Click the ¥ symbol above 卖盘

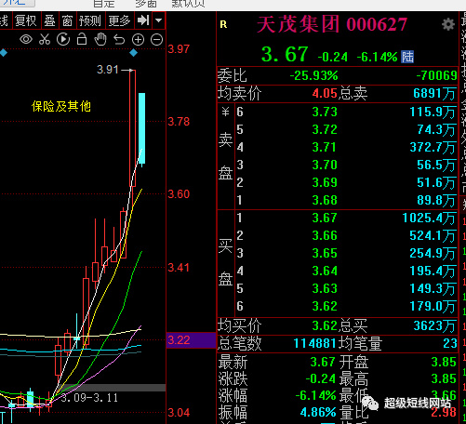pyautogui.click(x=225, y=112)
